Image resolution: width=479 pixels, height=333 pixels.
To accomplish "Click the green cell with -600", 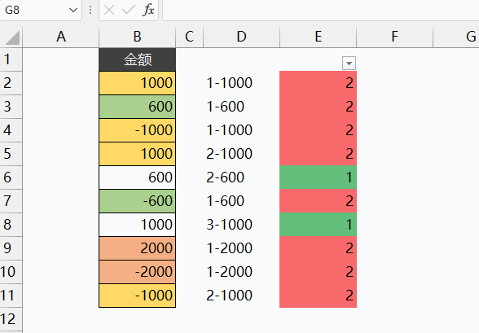I will (x=137, y=201).
